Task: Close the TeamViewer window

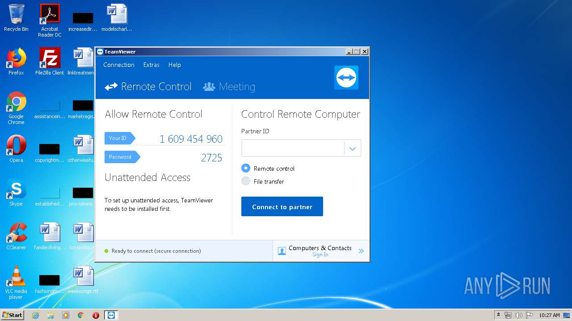Action: [x=365, y=52]
